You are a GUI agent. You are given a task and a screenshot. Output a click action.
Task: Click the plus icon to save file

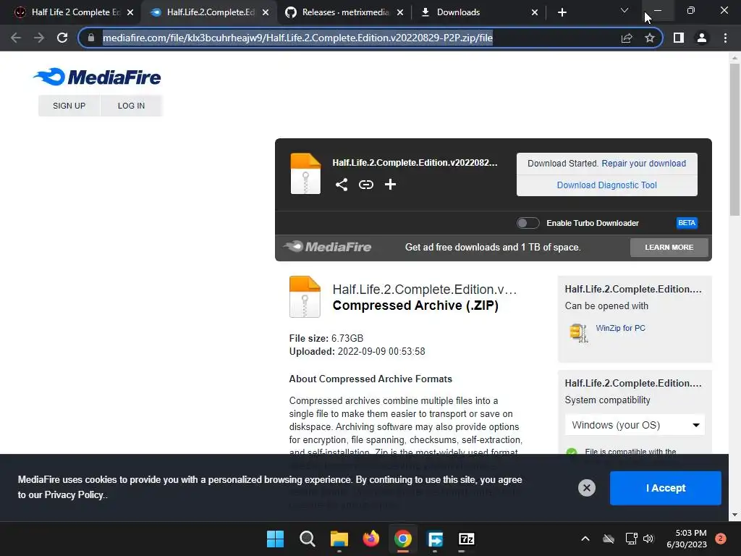coord(390,185)
